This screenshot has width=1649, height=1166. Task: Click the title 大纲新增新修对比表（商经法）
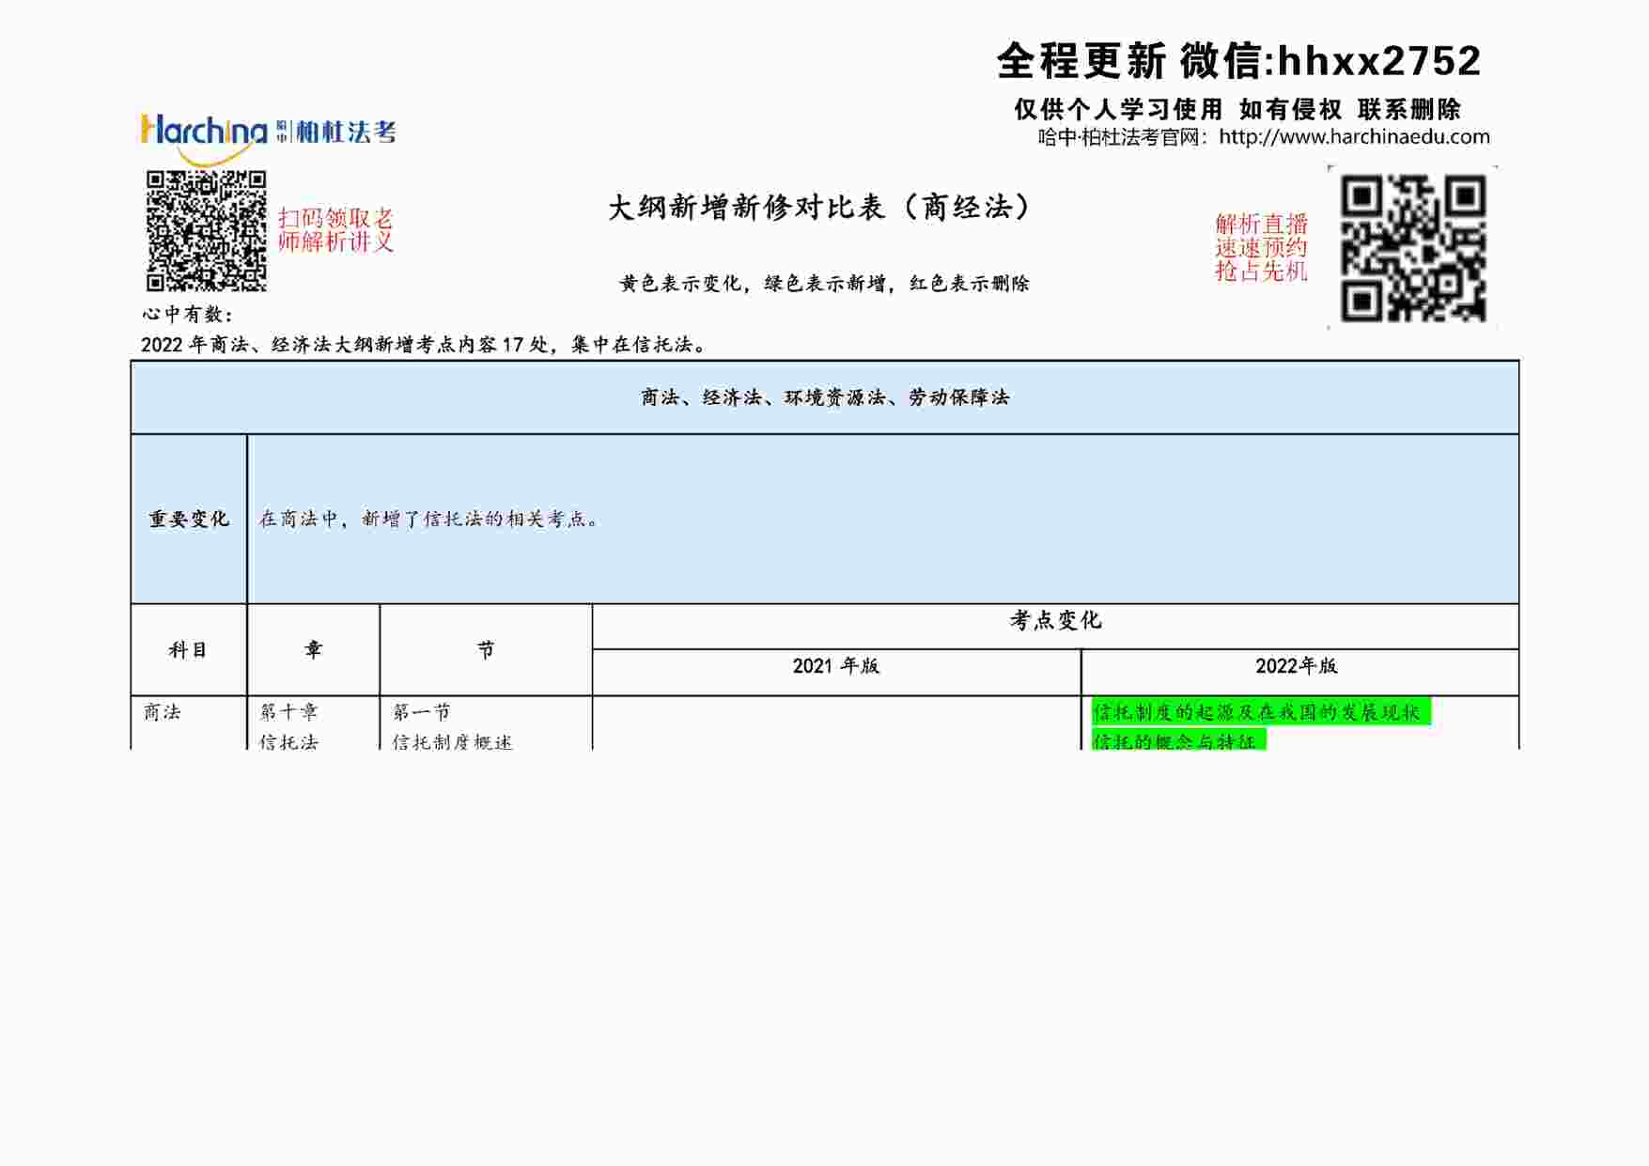tap(820, 208)
